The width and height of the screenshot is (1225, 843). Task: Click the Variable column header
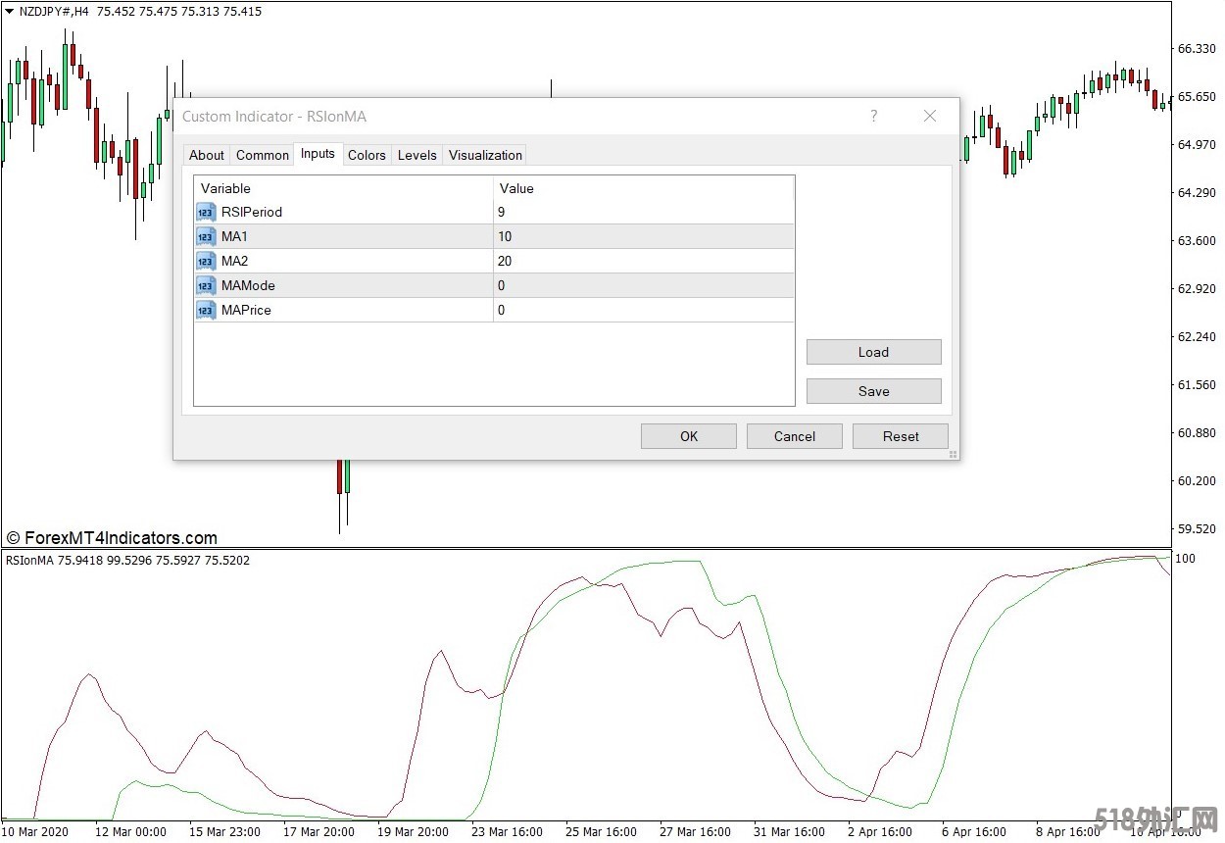[343, 188]
